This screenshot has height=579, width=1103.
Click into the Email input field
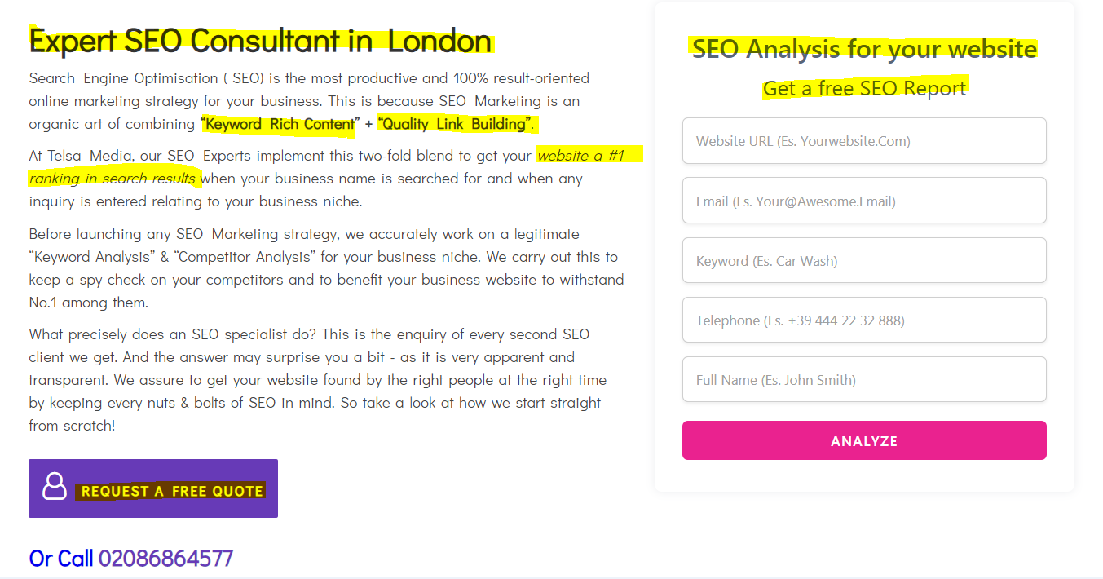point(864,201)
